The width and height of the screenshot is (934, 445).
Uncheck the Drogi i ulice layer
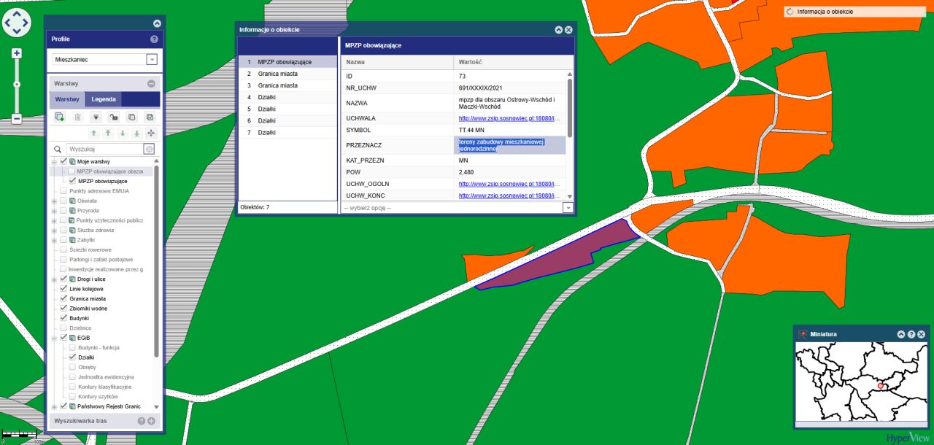tap(63, 279)
